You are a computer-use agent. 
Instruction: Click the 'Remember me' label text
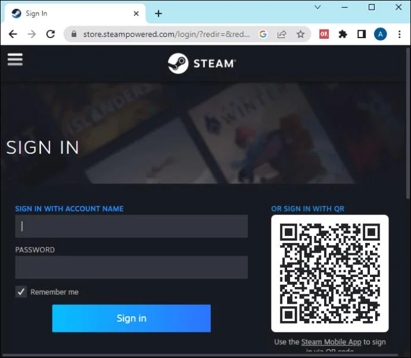(x=54, y=292)
